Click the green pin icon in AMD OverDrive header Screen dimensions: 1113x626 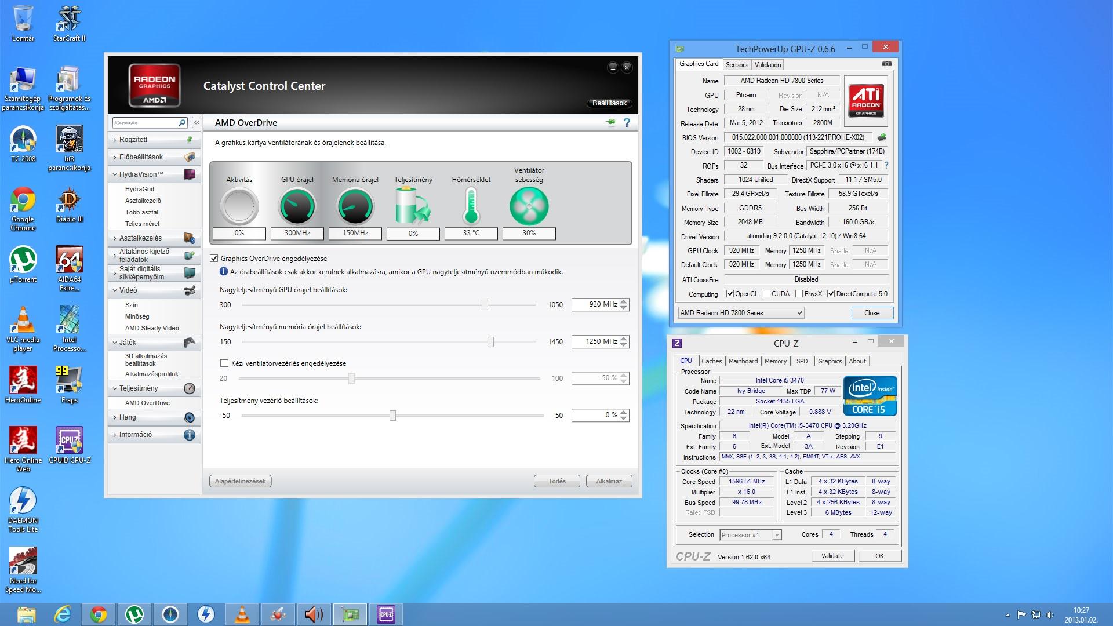point(610,122)
